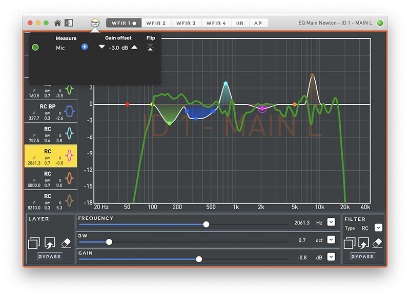Click the BW slider handle
Screen dimensions: 410x297
point(109,242)
